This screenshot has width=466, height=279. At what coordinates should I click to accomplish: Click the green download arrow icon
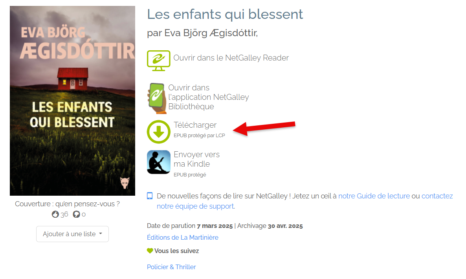click(158, 132)
